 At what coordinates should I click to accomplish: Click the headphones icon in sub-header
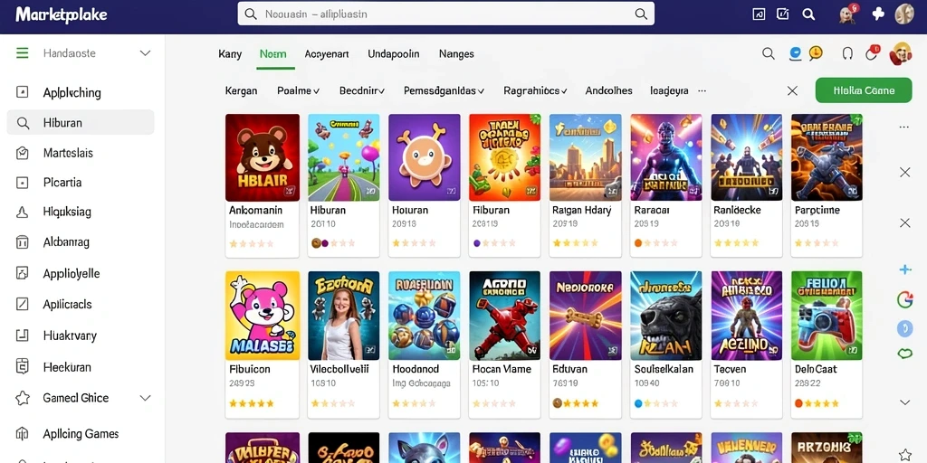point(847,53)
